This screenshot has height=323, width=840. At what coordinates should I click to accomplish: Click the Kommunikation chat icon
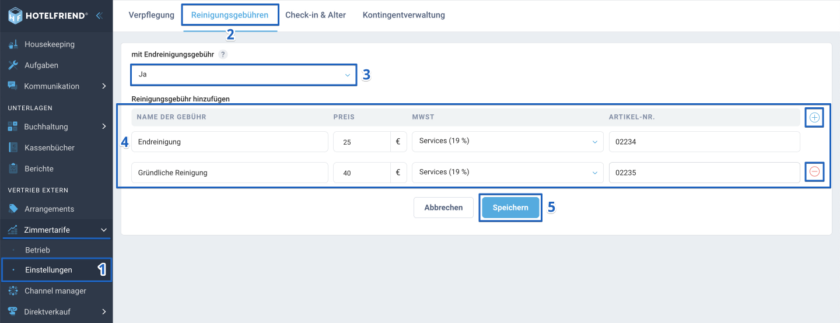click(13, 86)
